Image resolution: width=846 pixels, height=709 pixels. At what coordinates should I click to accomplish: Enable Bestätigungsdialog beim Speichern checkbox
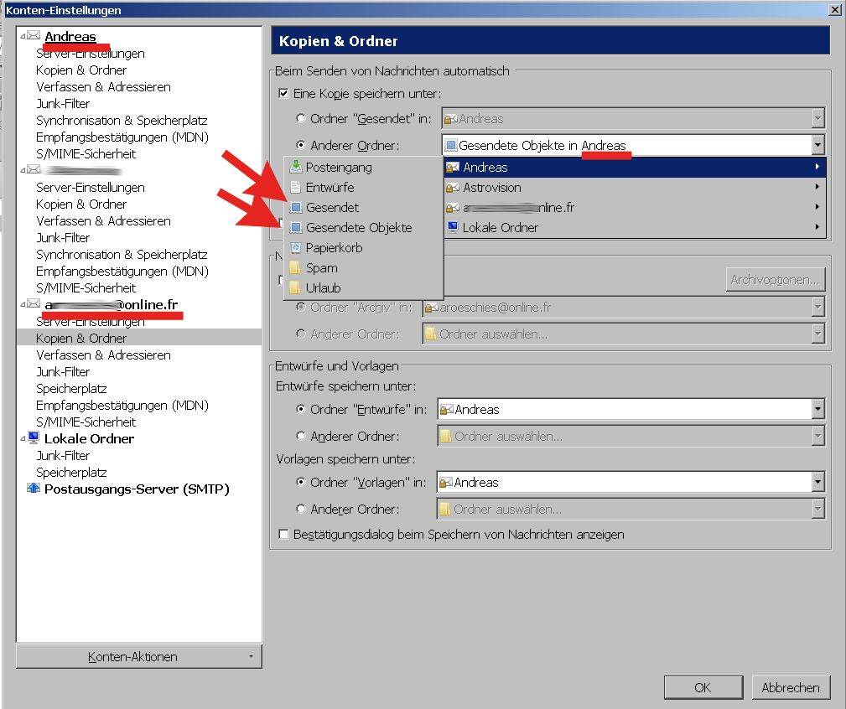point(284,535)
